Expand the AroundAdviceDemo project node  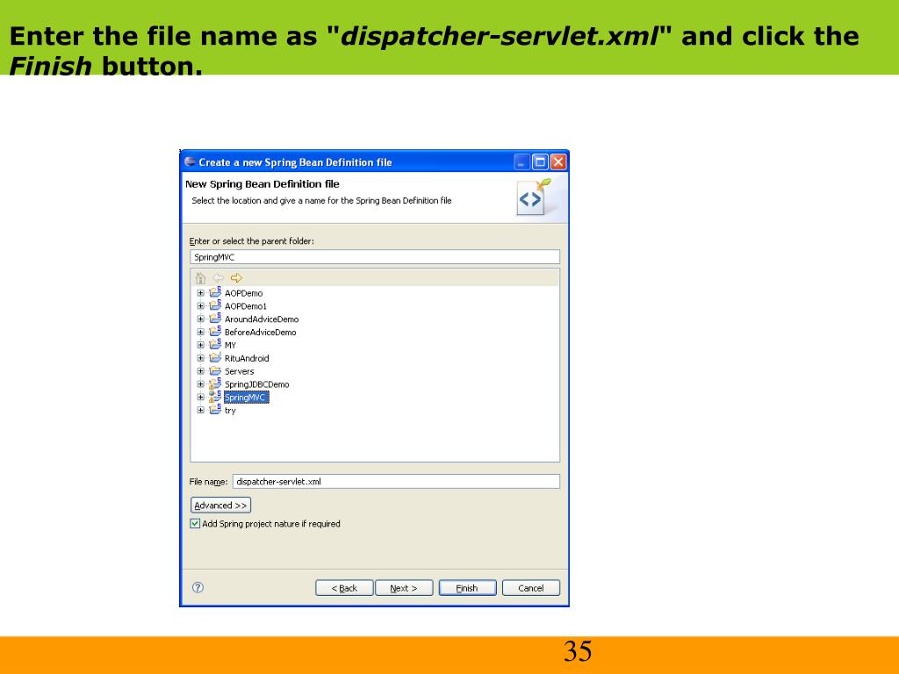click(200, 319)
